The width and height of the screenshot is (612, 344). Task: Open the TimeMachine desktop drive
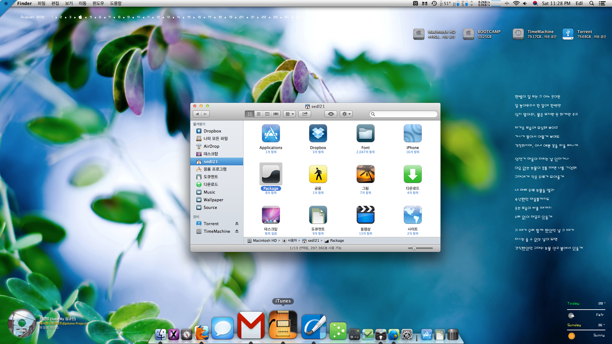(x=518, y=34)
